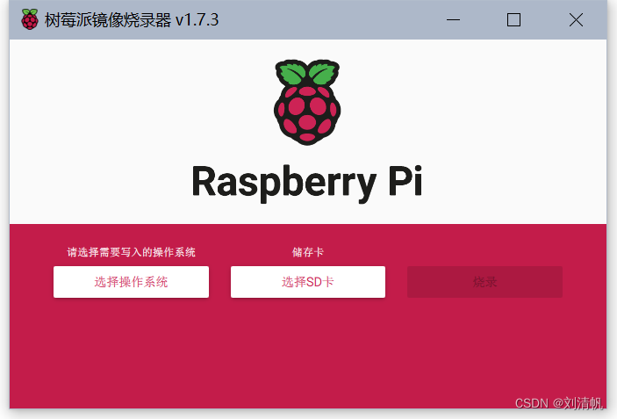Click the window title 树莓派镜像烧录器 v1.7.3
Image resolution: width=617 pixels, height=419 pixels.
pyautogui.click(x=132, y=20)
